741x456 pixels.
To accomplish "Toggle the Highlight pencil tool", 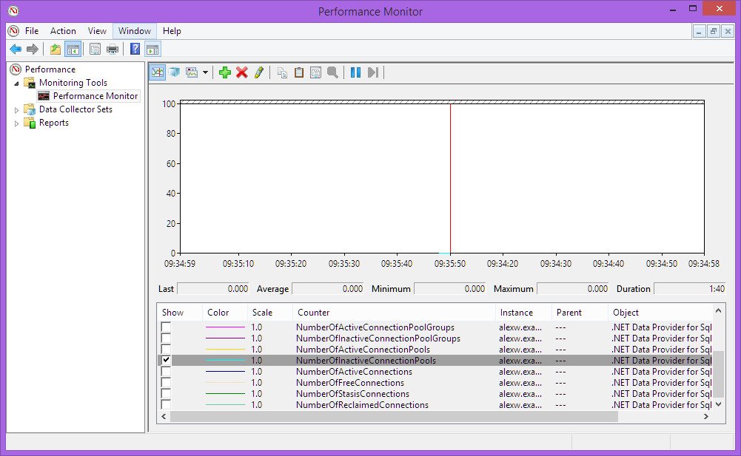I will pyautogui.click(x=259, y=72).
